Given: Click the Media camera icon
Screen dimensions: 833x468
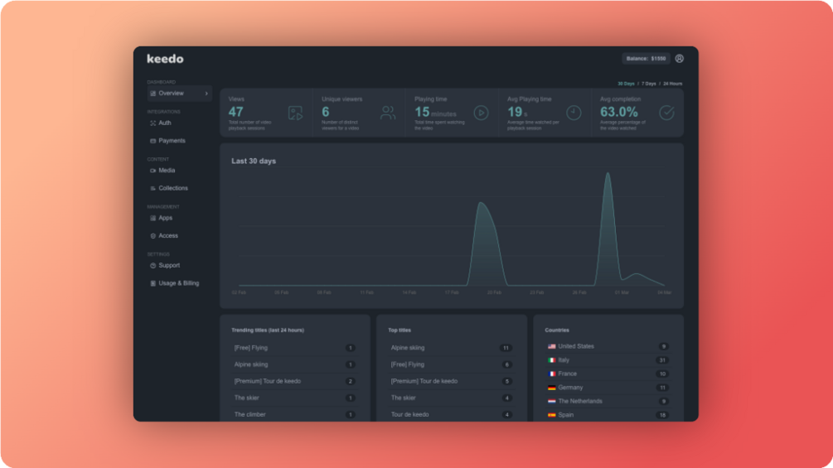Looking at the screenshot, I should 153,171.
